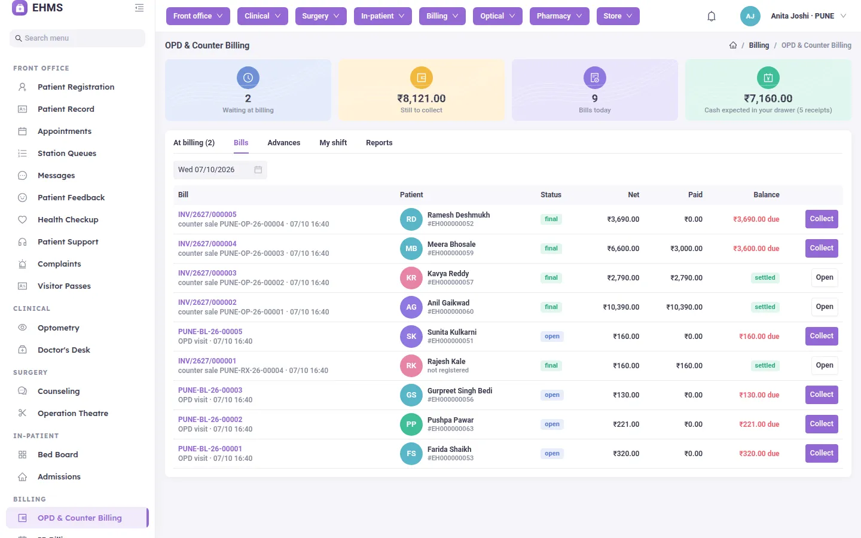Open Anita Joshi user menu
861x538 pixels.
click(x=793, y=16)
